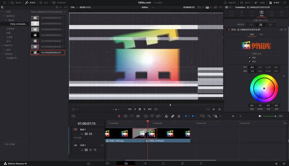289x166 pixels.
Task: Toggle loop playback button
Action: click(x=156, y=109)
